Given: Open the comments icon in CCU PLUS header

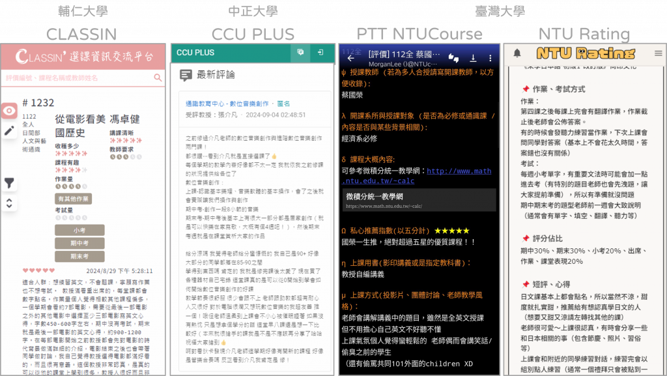Looking at the screenshot, I should click(300, 52).
